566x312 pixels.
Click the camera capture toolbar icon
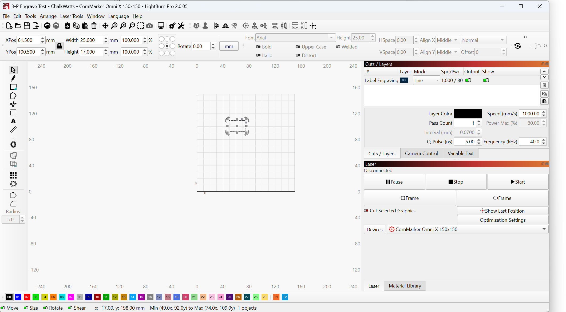[149, 26]
